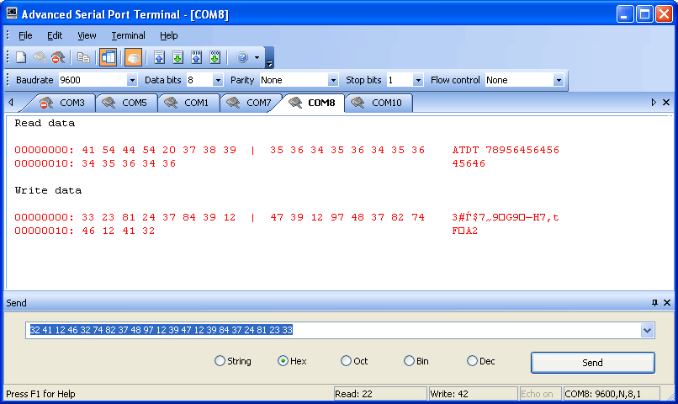678x404 pixels.
Task: Click the New session document icon
Action: point(21,57)
